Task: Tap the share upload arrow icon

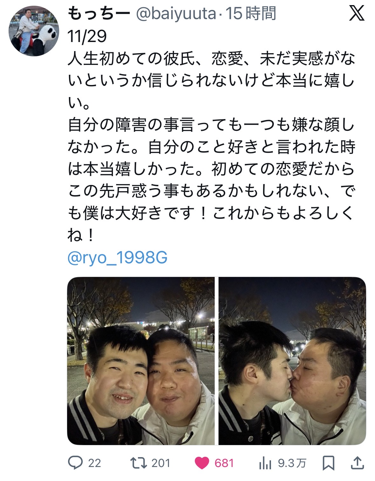Action: [357, 463]
